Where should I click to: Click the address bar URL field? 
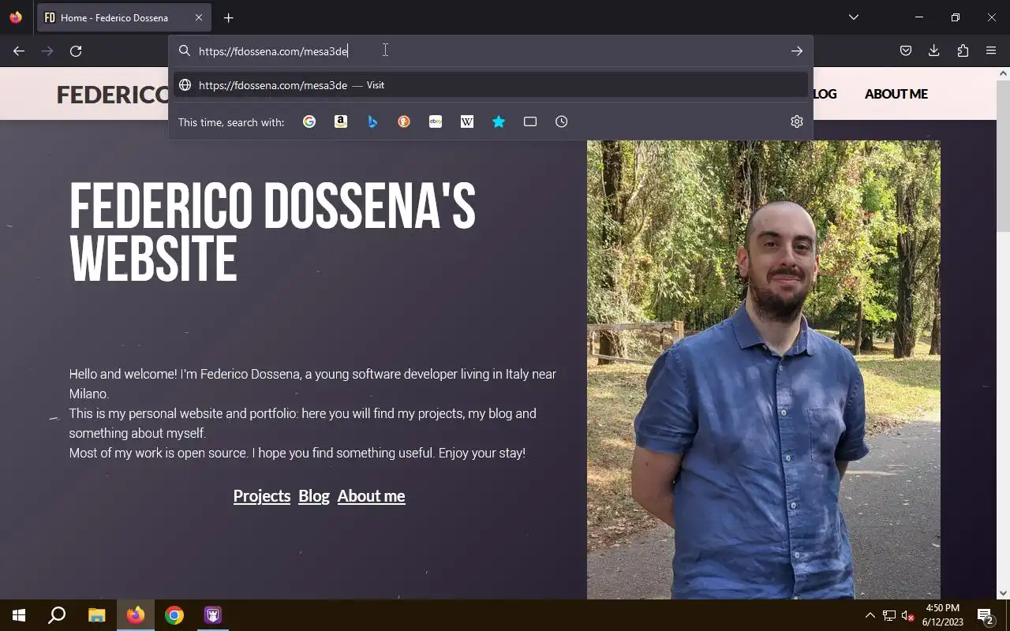click(489, 51)
